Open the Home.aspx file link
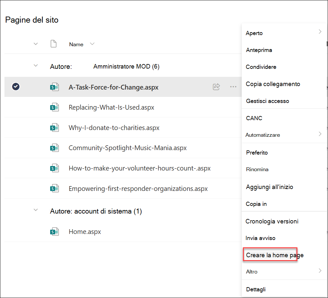This screenshot has height=298, width=328. [x=85, y=232]
